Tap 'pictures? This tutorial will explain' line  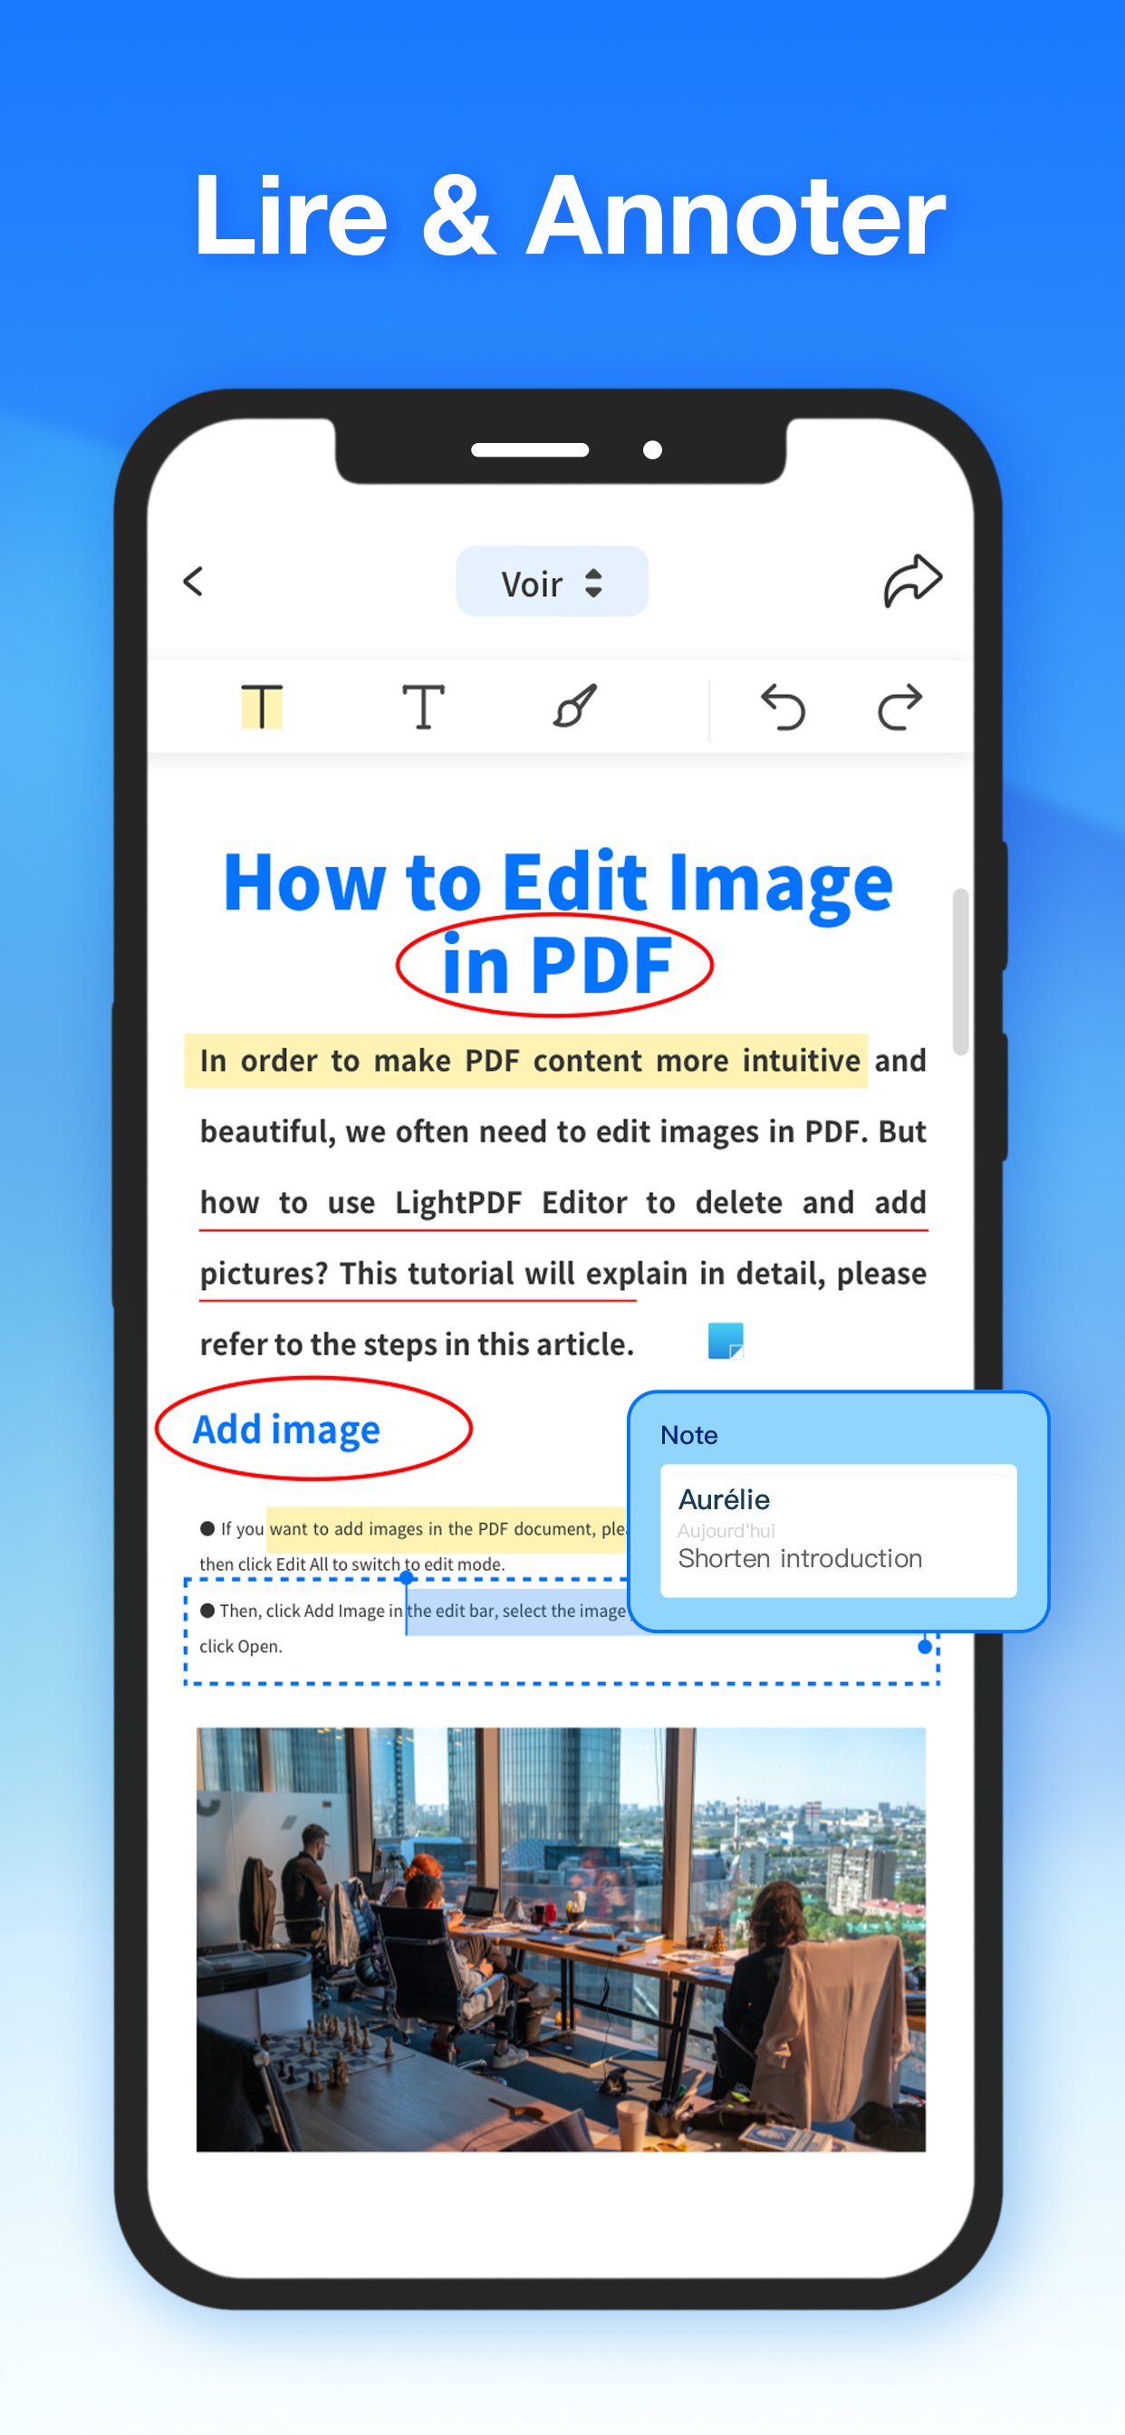click(563, 1274)
